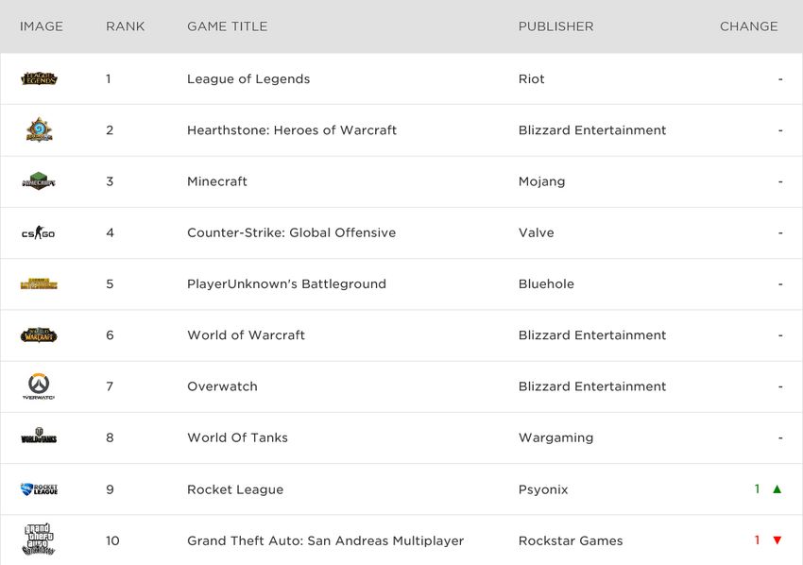Click the green up arrow for Rocket League

point(777,489)
